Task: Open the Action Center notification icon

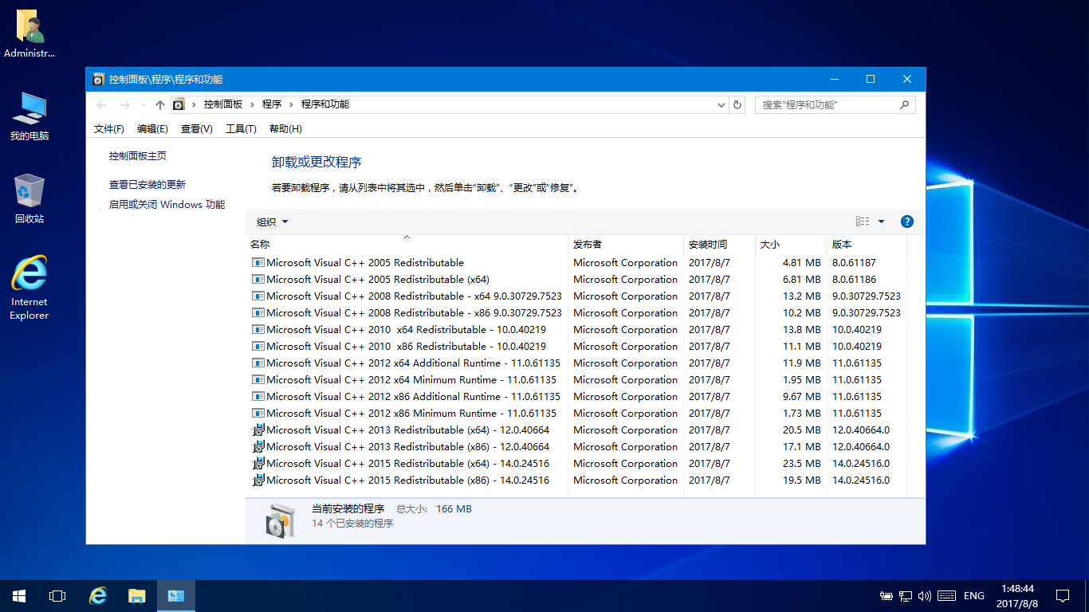Action: (1063, 595)
